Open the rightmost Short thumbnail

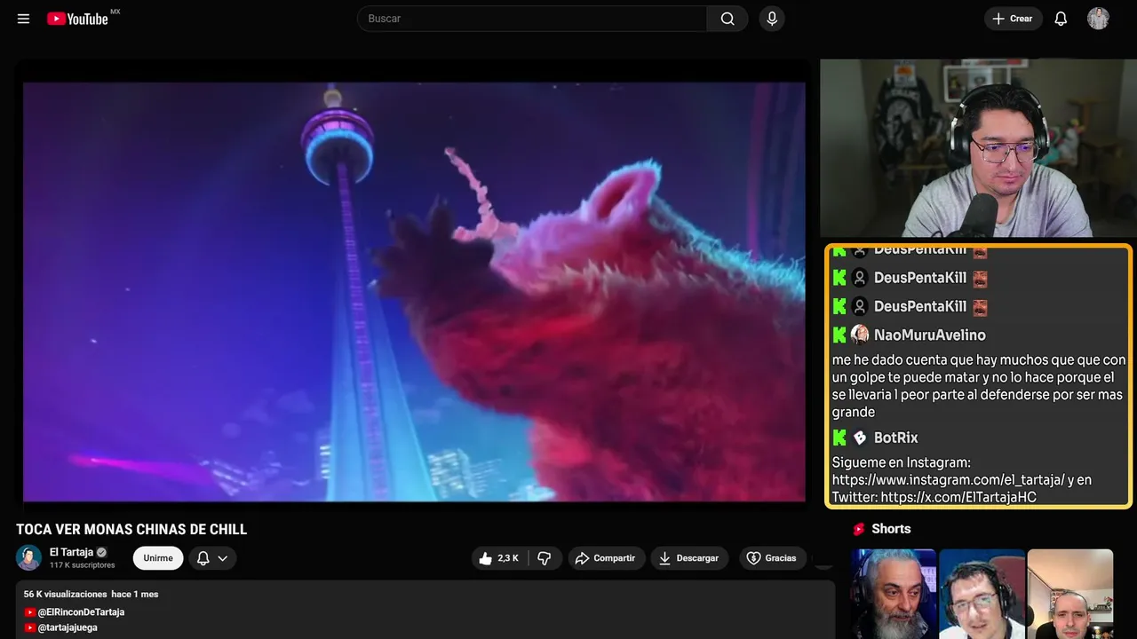click(x=1069, y=594)
